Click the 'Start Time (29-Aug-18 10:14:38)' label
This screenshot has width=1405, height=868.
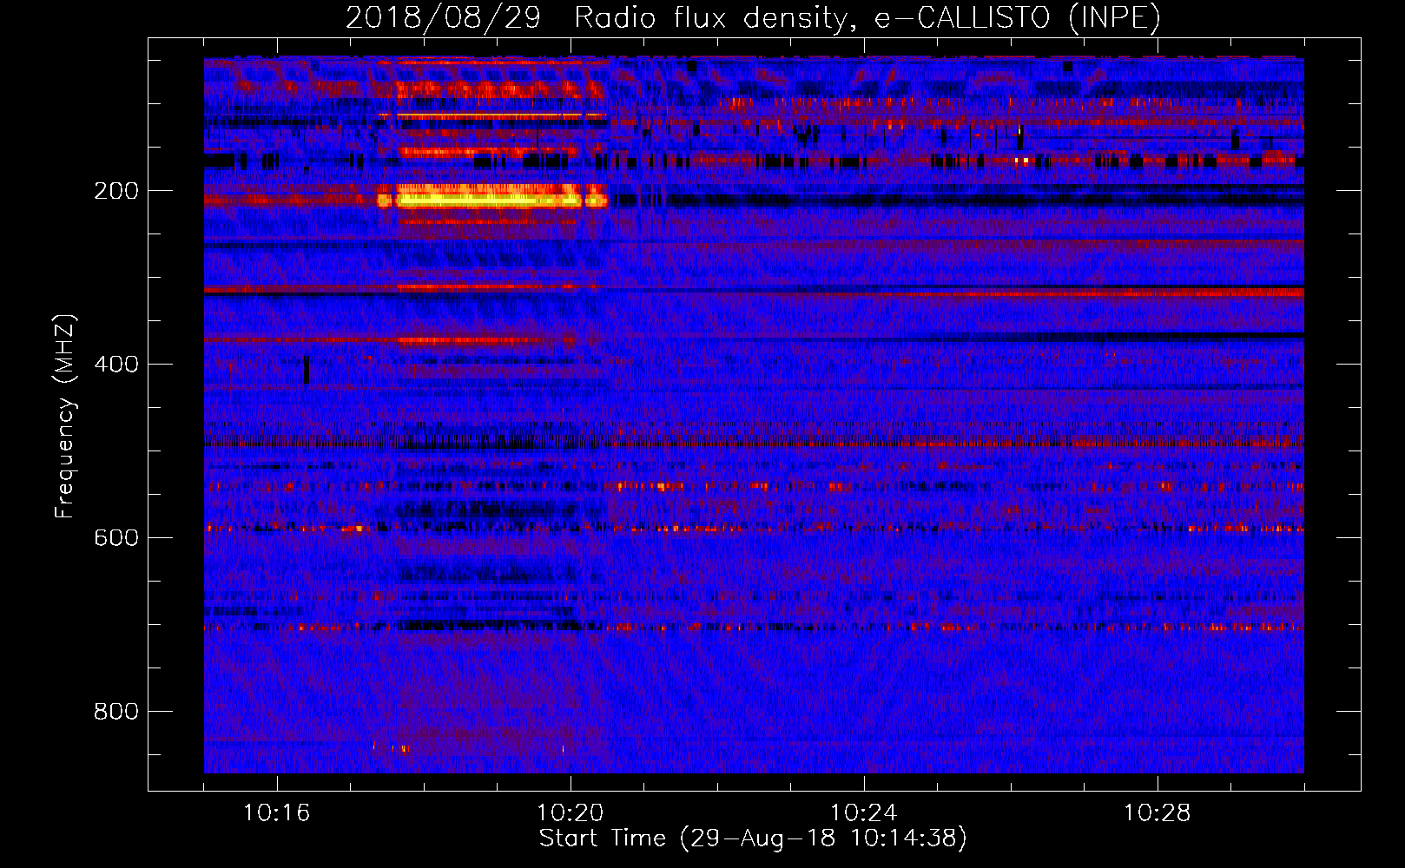753,838
